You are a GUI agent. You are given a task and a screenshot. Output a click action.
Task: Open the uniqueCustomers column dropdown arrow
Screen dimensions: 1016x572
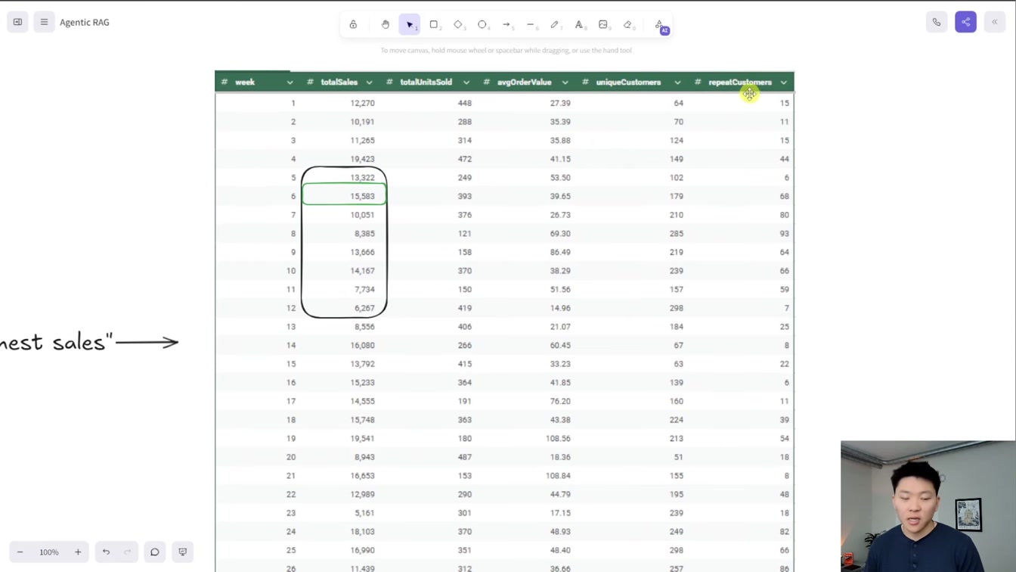(677, 82)
